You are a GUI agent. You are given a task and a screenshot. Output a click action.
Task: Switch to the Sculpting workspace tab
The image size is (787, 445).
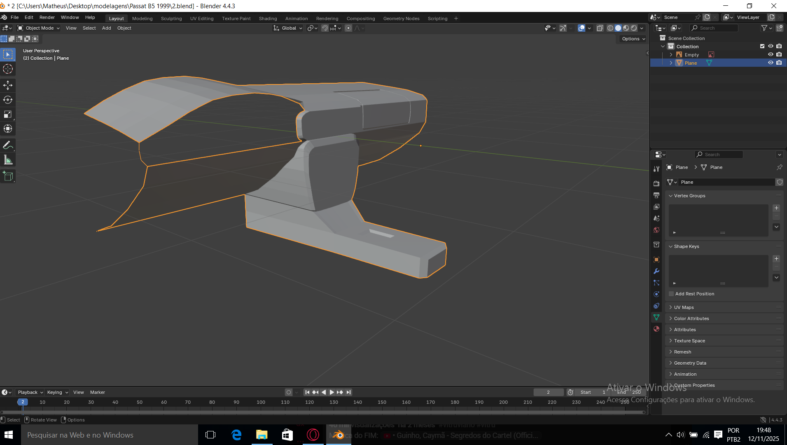click(x=171, y=19)
